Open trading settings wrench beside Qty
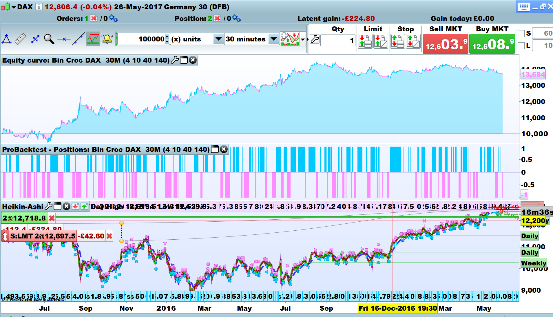The width and height of the screenshot is (553, 317). [315, 39]
